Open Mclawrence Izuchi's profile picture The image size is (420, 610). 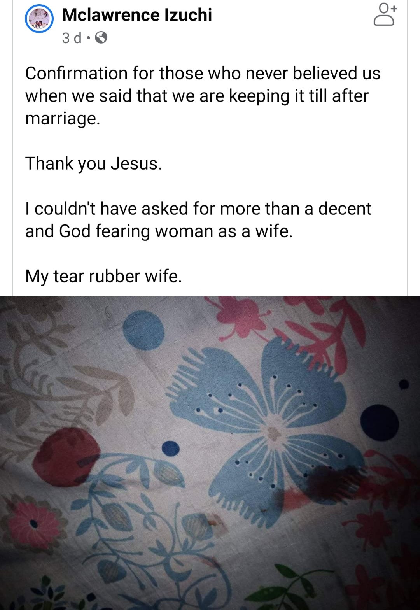pyautogui.click(x=39, y=19)
